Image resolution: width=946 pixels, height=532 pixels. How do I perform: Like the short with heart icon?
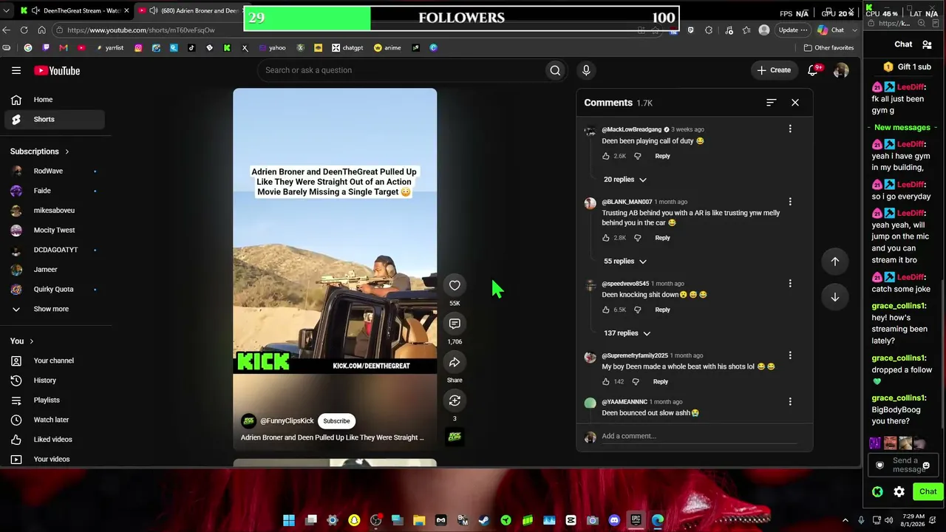click(x=455, y=285)
